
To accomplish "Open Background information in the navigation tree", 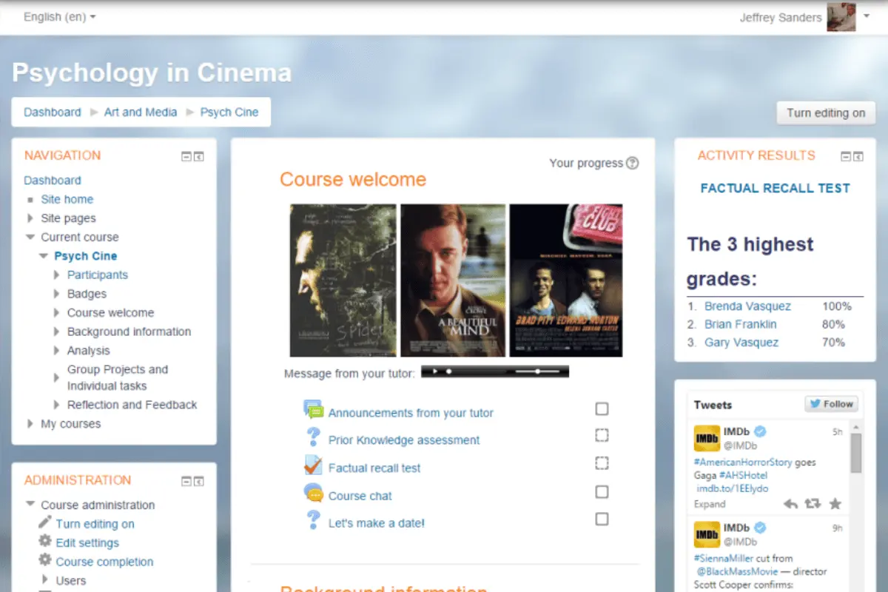I will click(x=129, y=332).
